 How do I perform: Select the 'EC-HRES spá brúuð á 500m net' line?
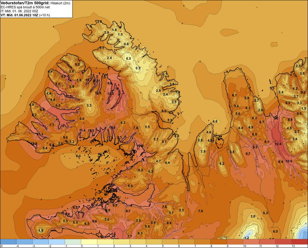point(25,7)
